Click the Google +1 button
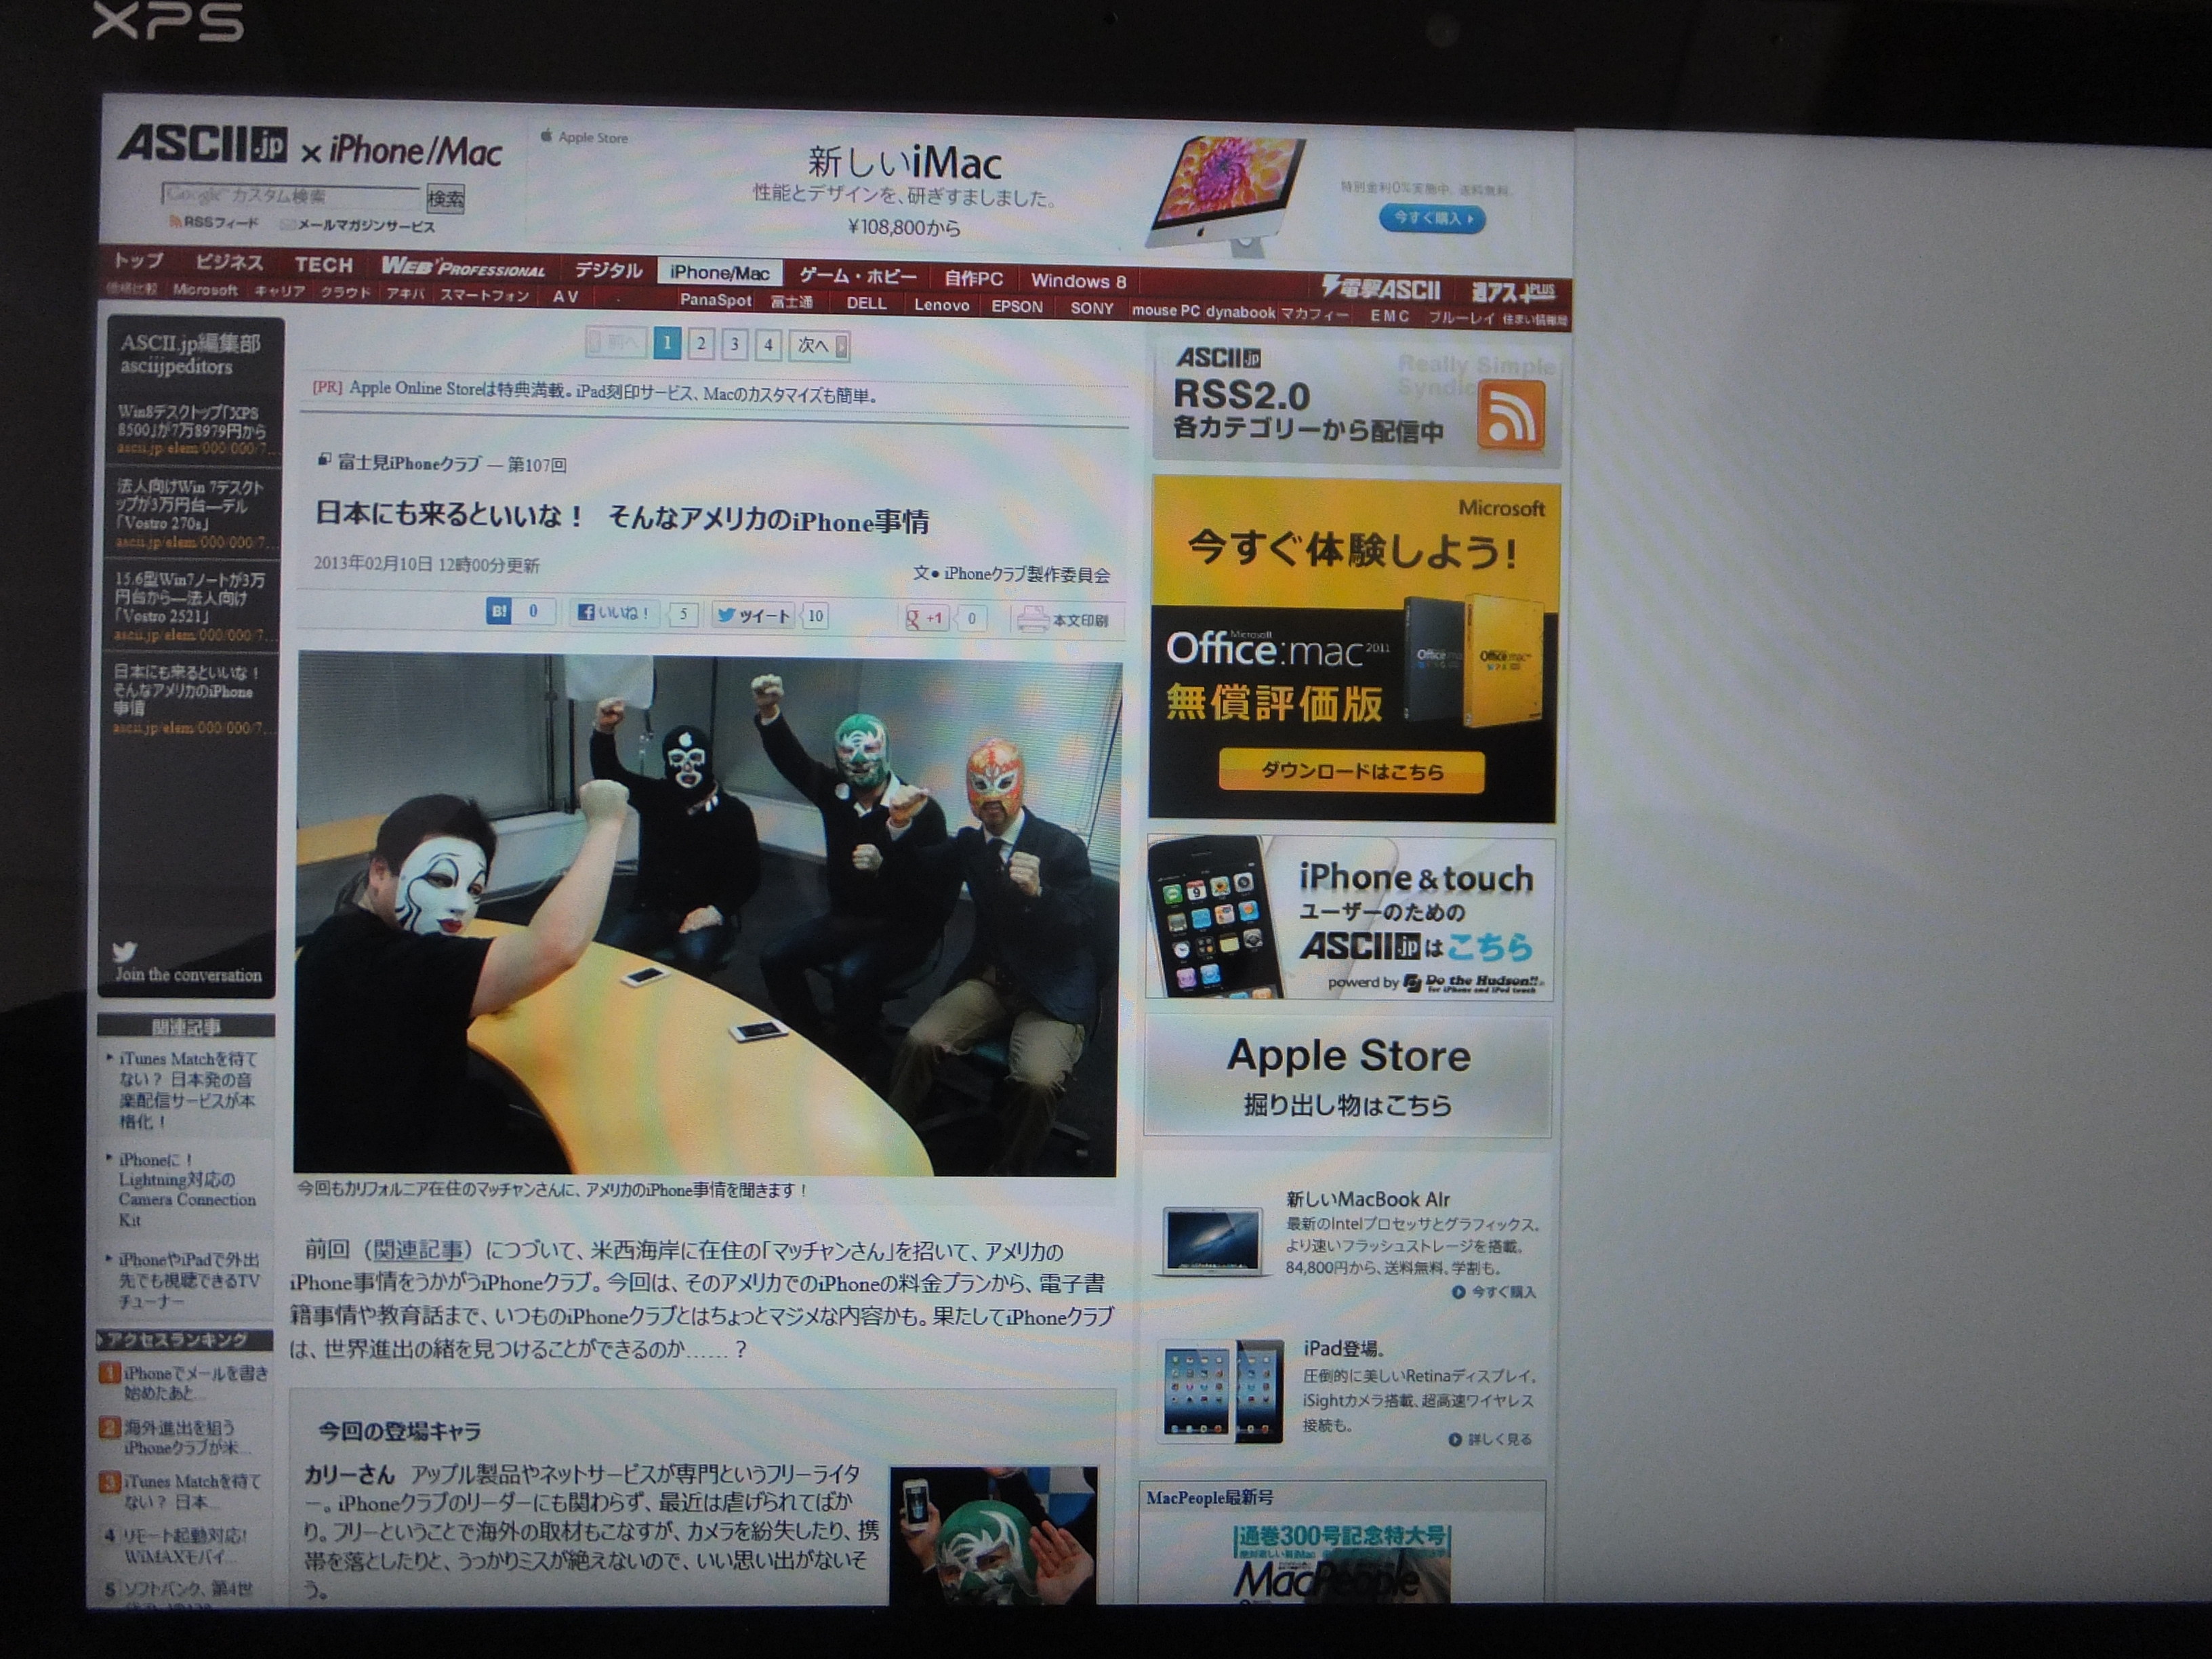Image resolution: width=2212 pixels, height=1659 pixels. (x=926, y=618)
